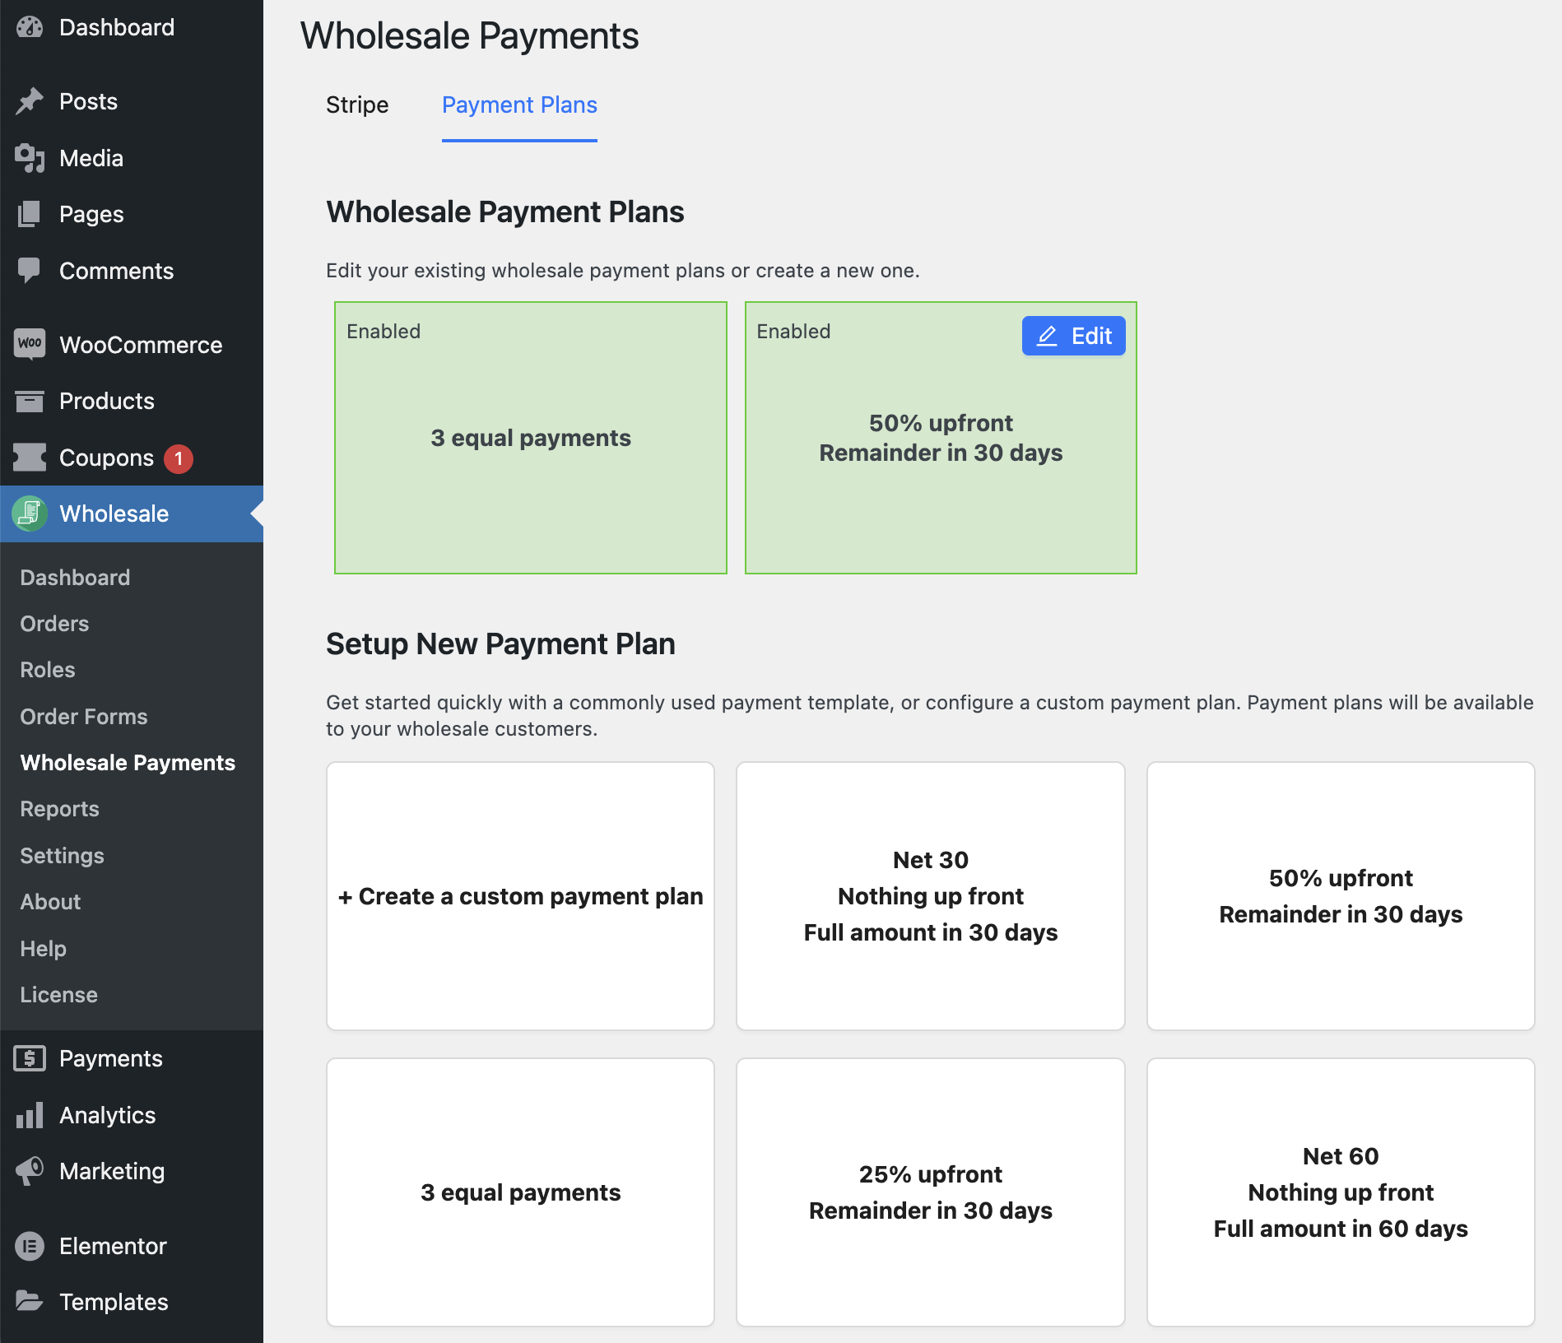The image size is (1562, 1343).
Task: Open WooCommerce
Action: (x=140, y=345)
